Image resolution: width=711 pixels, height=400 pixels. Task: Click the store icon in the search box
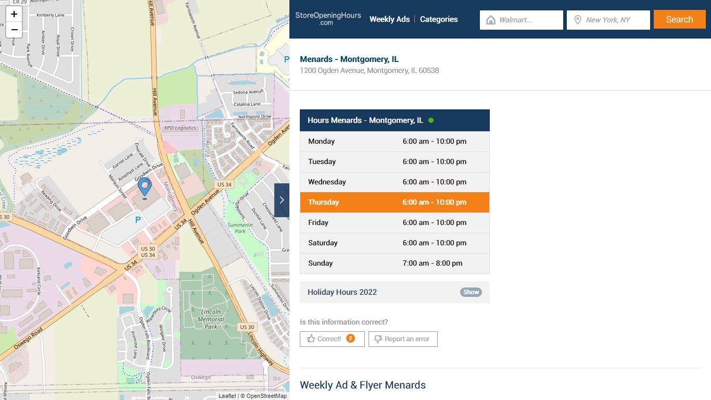tap(490, 20)
